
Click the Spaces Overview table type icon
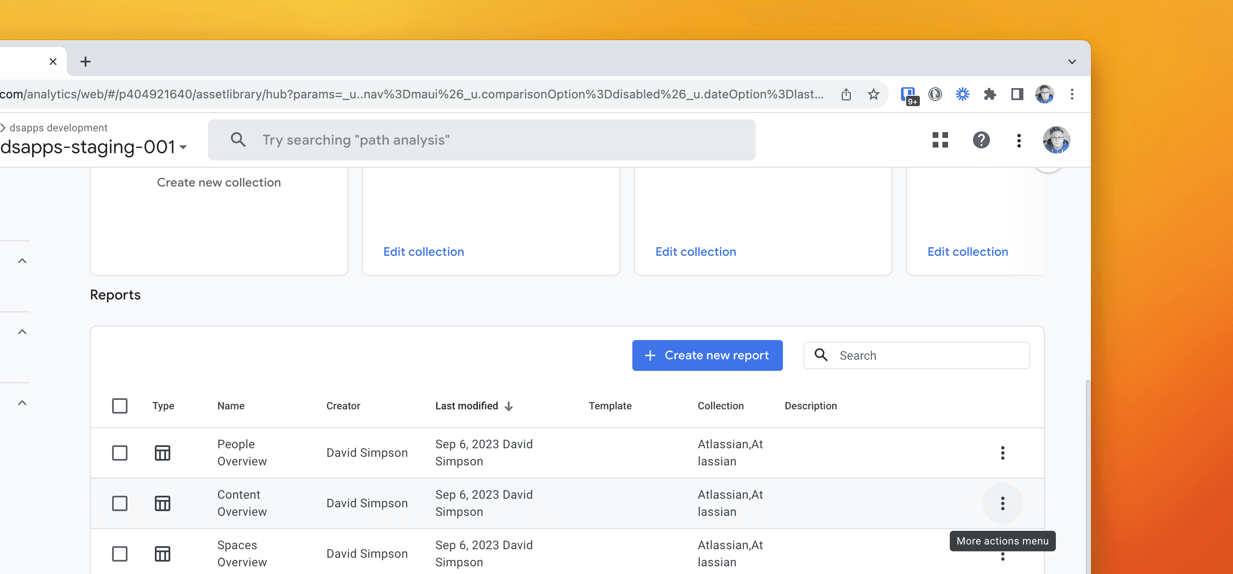162,554
